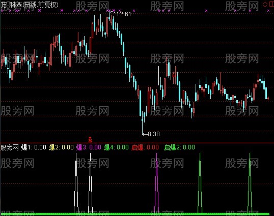This screenshot has width=274, height=216.
Task: Click the red diamond icon at chart corner
Action: click(265, 5)
